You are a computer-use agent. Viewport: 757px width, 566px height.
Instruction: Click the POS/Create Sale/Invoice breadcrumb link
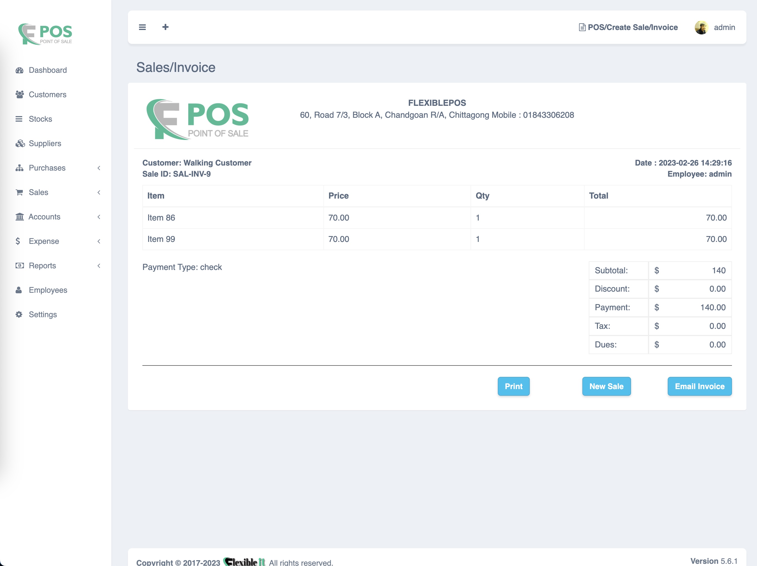(x=632, y=27)
